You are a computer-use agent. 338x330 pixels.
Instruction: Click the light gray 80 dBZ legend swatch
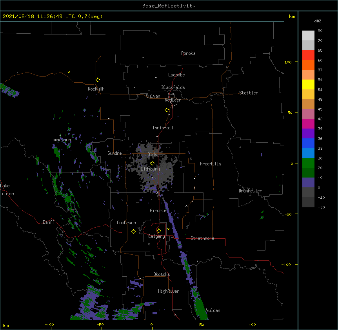[308, 36]
